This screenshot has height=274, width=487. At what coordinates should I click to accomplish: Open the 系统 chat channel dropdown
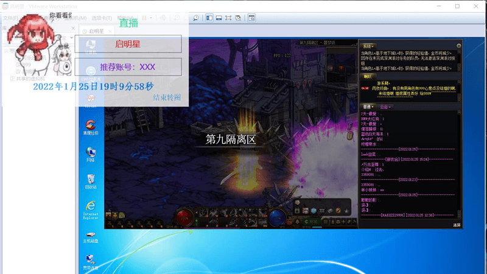point(368,46)
